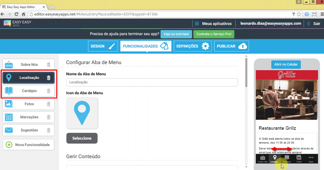Screen dimensions: 324x170
Task: Click trash icon beside Marcações
Action: pos(49,117)
